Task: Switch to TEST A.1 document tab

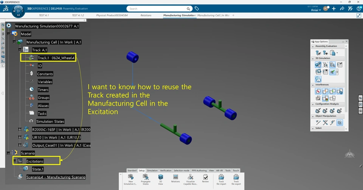Action: (44, 15)
